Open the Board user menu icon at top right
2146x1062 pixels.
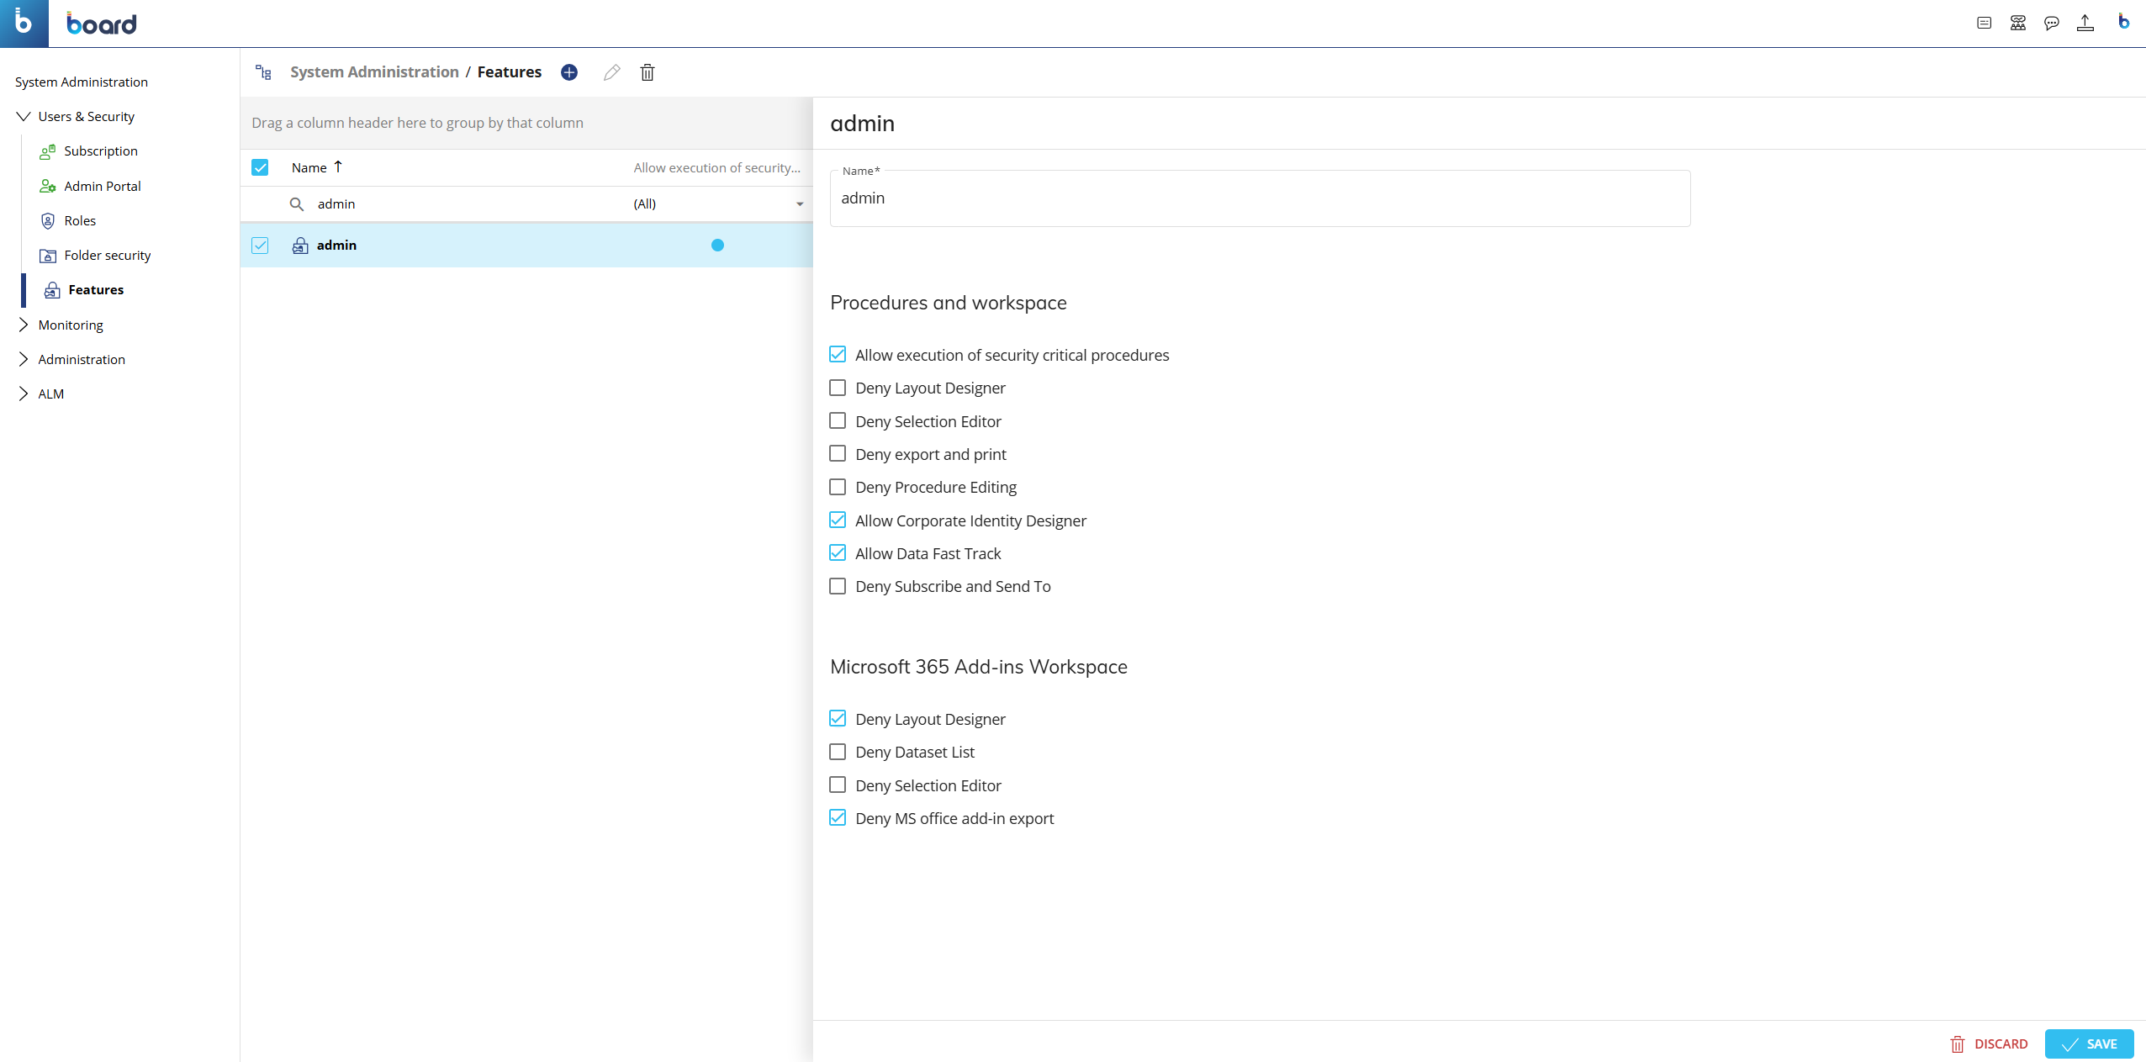click(x=2123, y=23)
